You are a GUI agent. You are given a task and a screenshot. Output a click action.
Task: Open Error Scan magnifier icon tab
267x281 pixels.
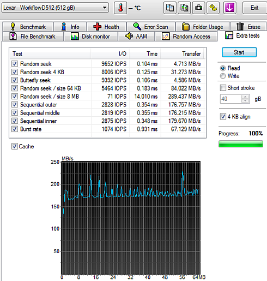pos(151,27)
